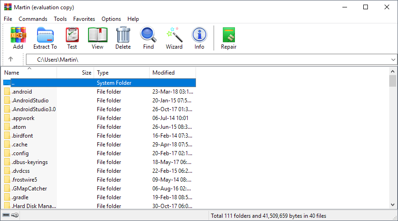Open the Favorites menu
The height and width of the screenshot is (221, 398).
84,19
